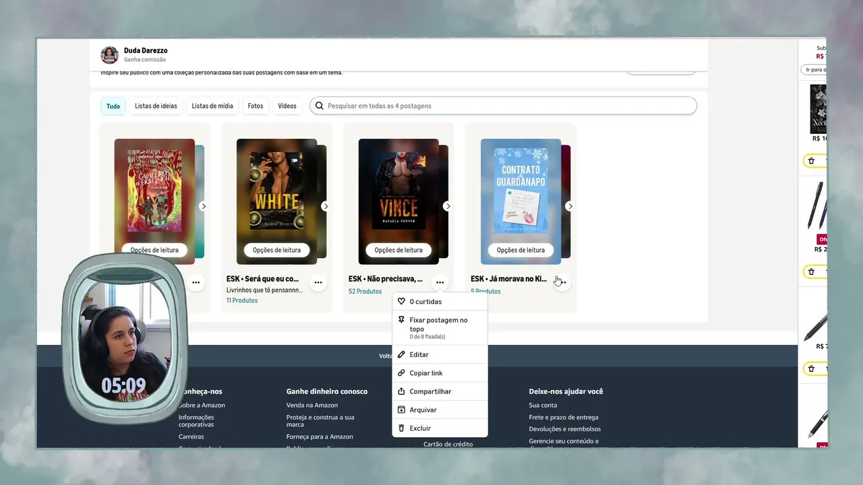Choose Editar from the post menu
Screen dimensions: 863x485
[440, 354]
